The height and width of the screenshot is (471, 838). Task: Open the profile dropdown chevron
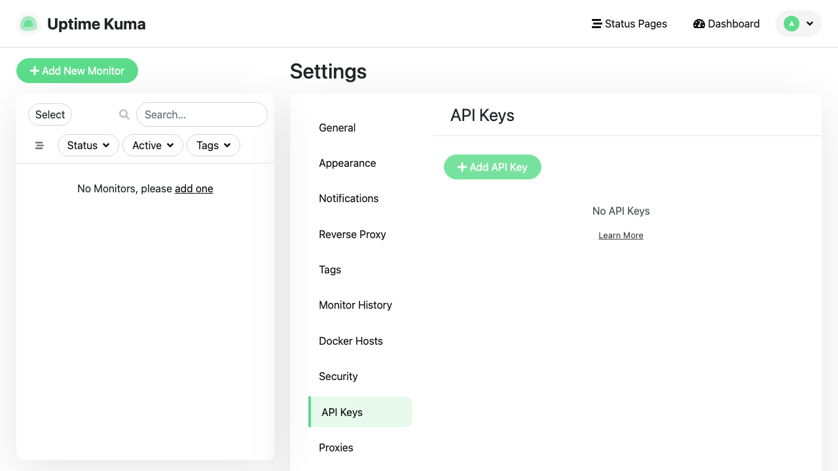pyautogui.click(x=810, y=24)
